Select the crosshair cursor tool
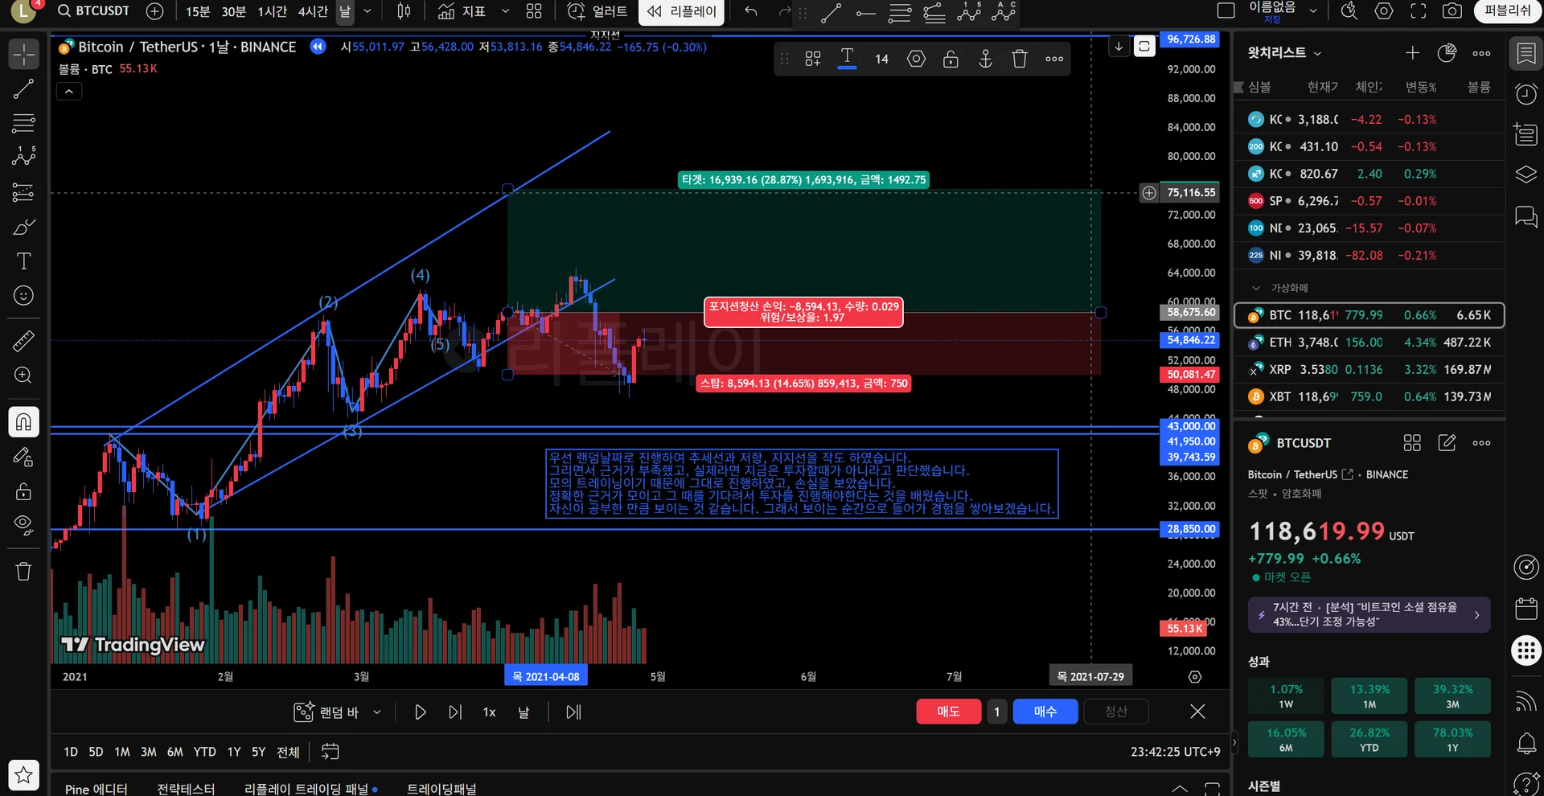 click(x=24, y=54)
